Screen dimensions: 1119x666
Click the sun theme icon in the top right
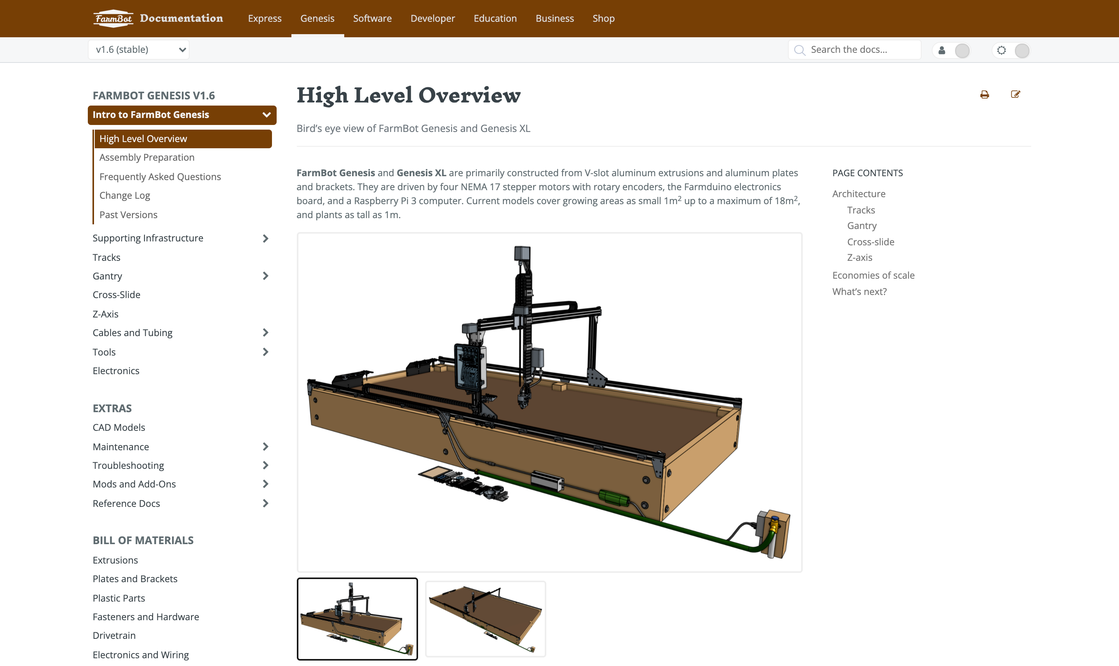point(1001,50)
